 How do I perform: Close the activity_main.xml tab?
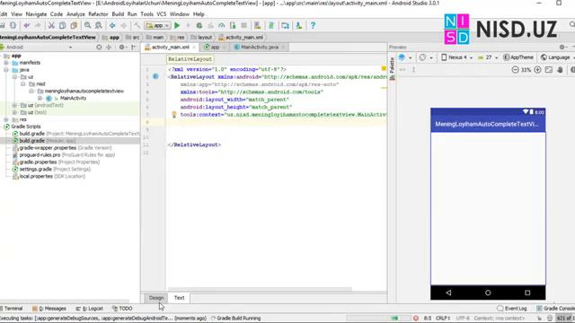(194, 48)
